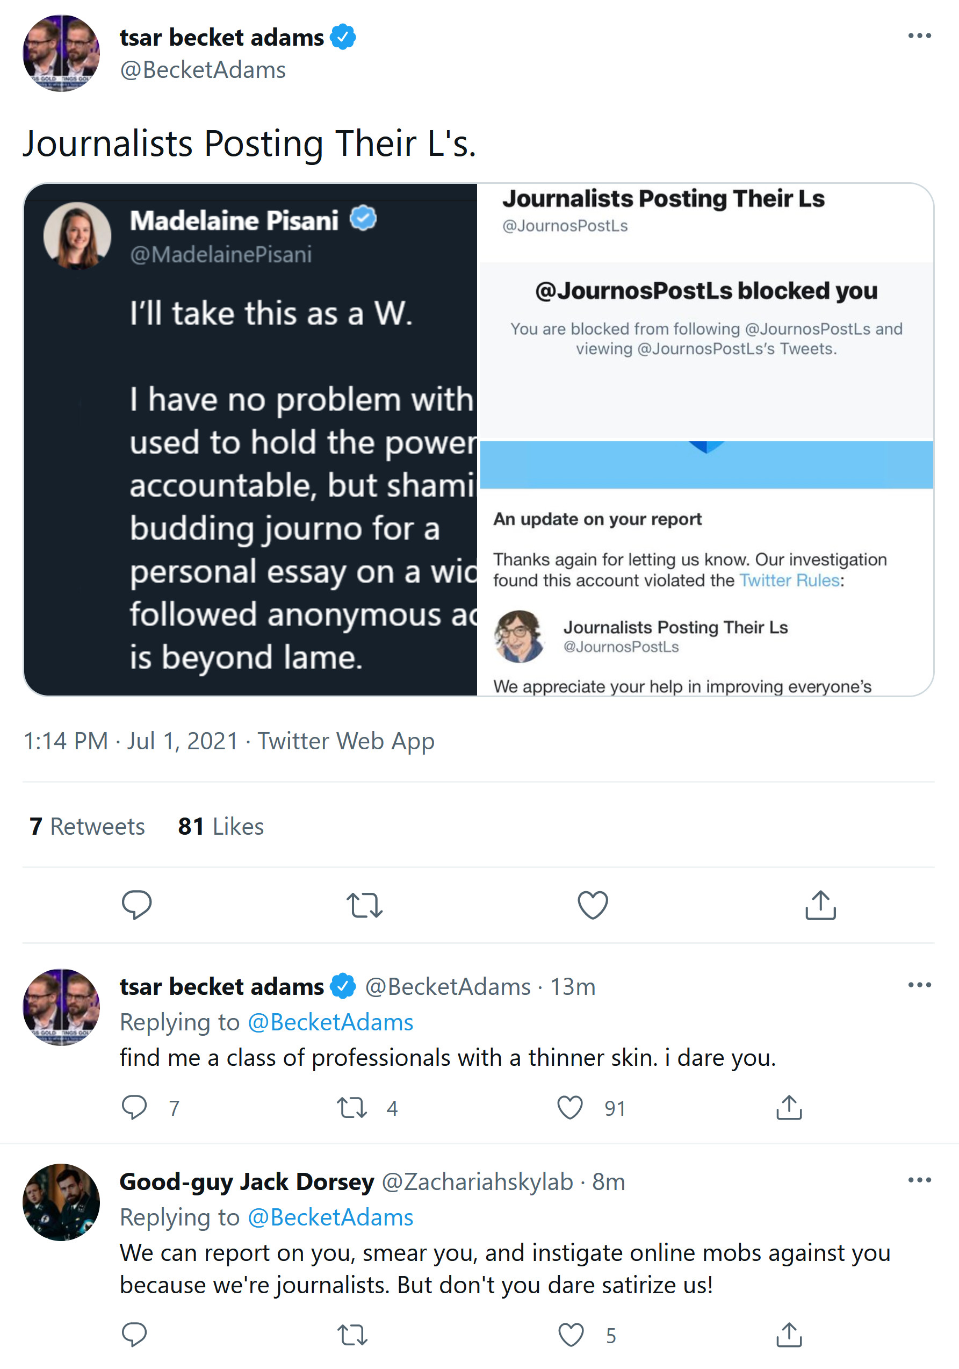The width and height of the screenshot is (959, 1369).
Task: Like the main tweet with heart icon
Action: (593, 905)
